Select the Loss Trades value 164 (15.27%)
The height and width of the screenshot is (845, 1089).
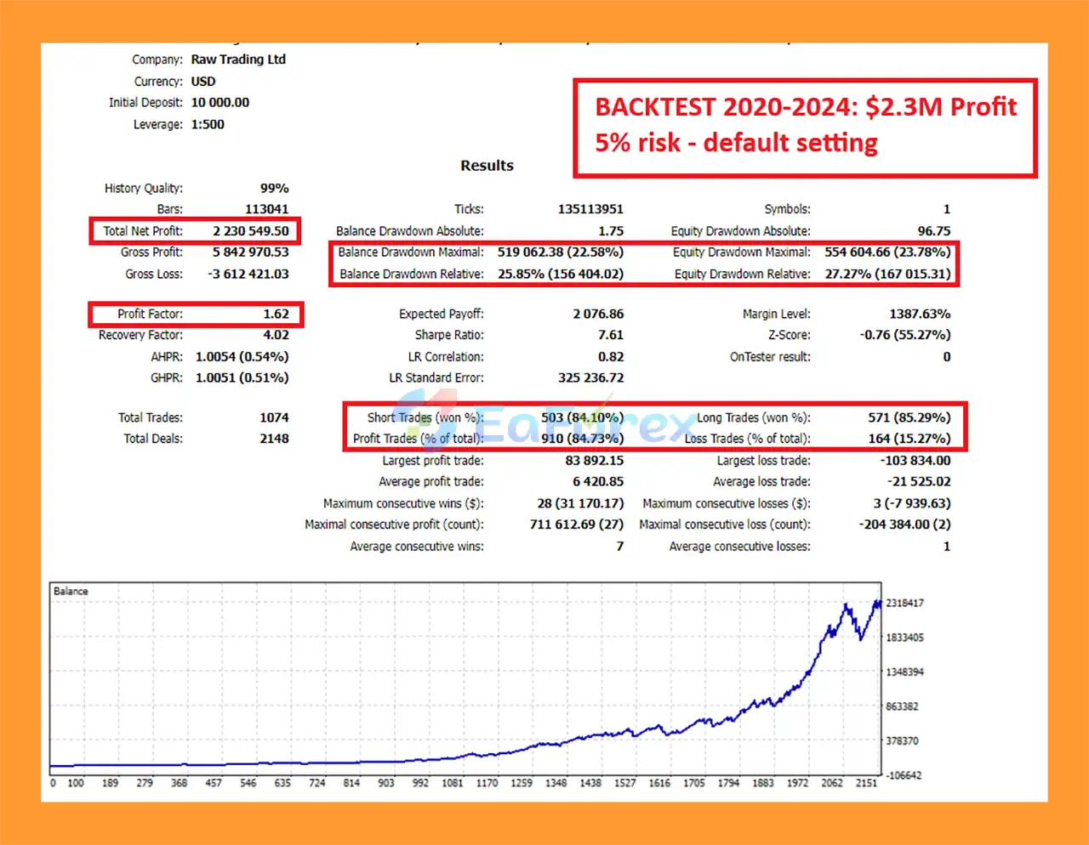click(909, 439)
